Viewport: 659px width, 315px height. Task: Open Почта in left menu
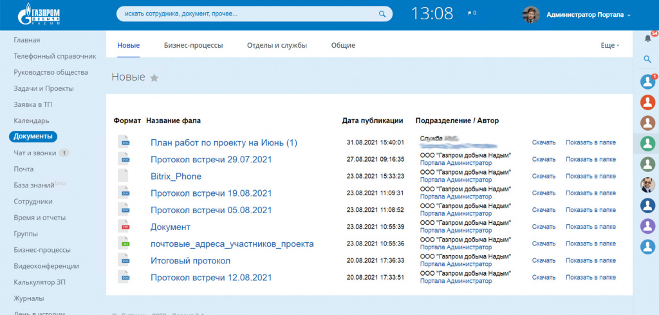tap(24, 169)
